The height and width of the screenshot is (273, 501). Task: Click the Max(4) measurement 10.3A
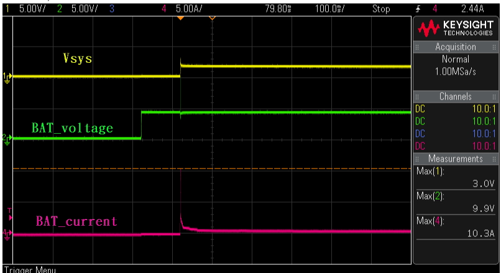pyautogui.click(x=456, y=228)
